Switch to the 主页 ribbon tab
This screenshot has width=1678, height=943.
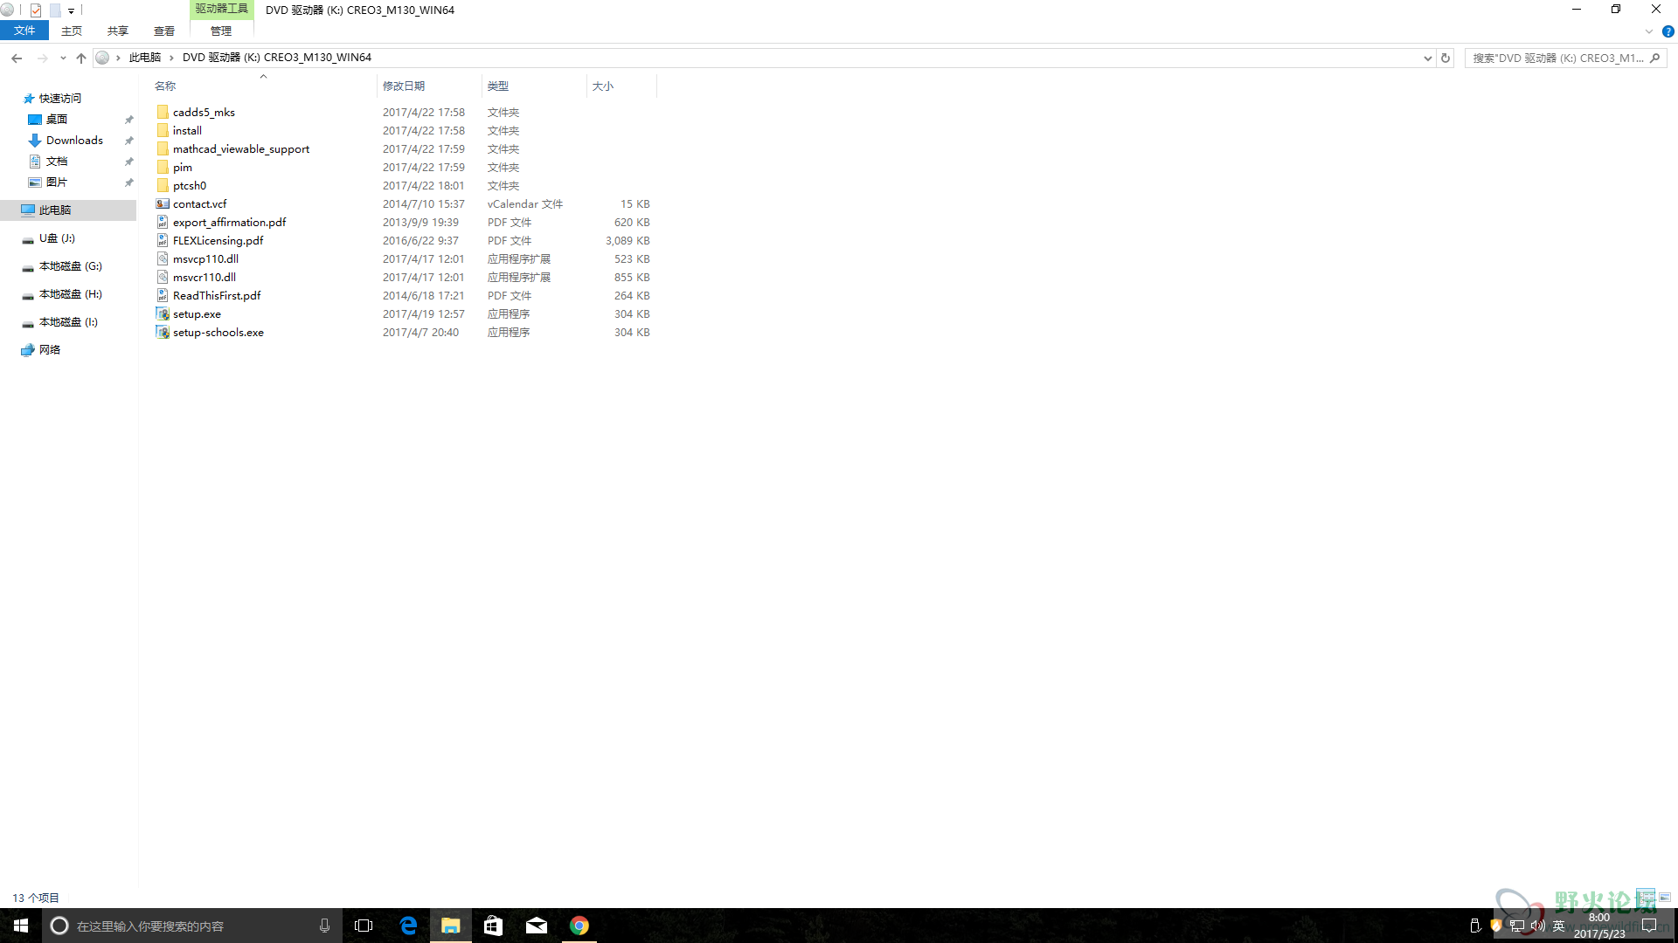72,31
